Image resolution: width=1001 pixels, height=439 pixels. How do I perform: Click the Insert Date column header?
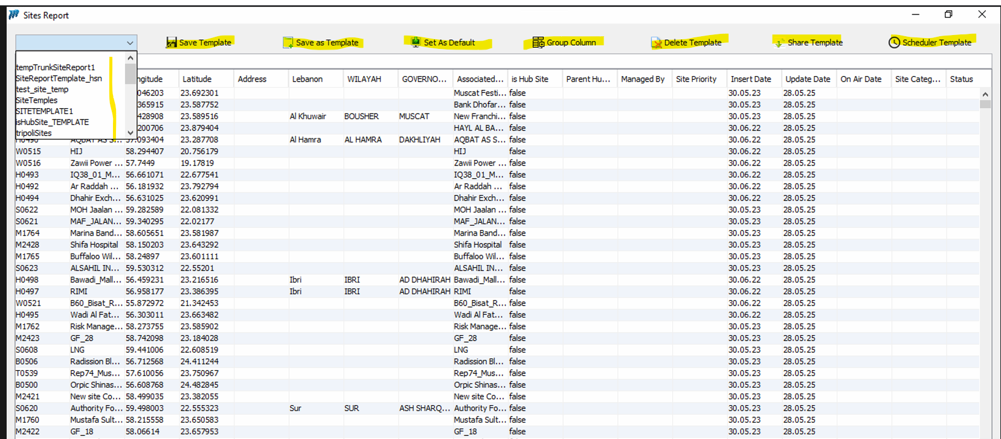coord(750,79)
